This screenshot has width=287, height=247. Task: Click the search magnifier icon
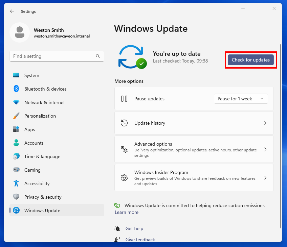coord(98,56)
